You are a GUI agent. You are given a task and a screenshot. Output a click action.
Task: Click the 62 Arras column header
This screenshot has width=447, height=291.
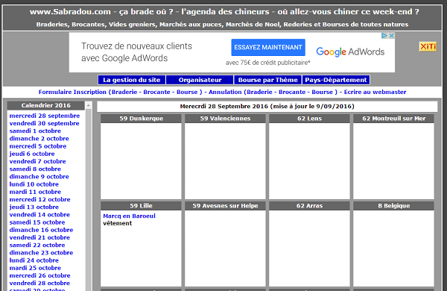pos(309,206)
